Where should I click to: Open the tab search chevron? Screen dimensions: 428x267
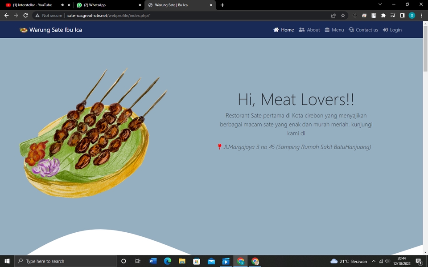tap(380, 4)
